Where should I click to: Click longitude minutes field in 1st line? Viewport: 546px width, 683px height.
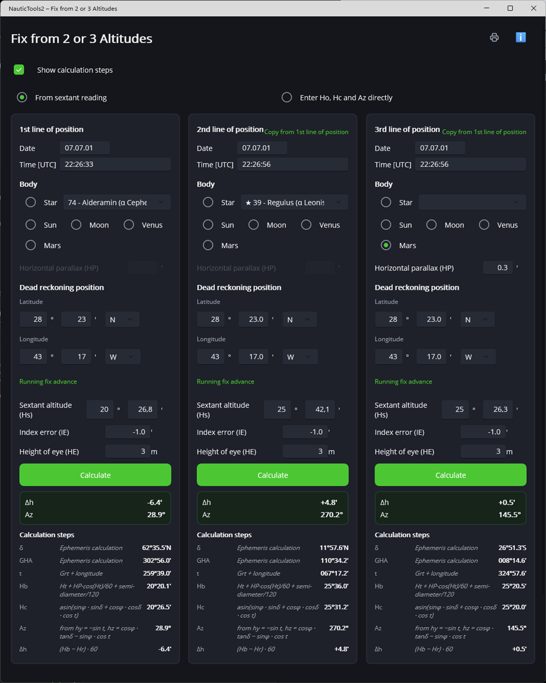76,357
